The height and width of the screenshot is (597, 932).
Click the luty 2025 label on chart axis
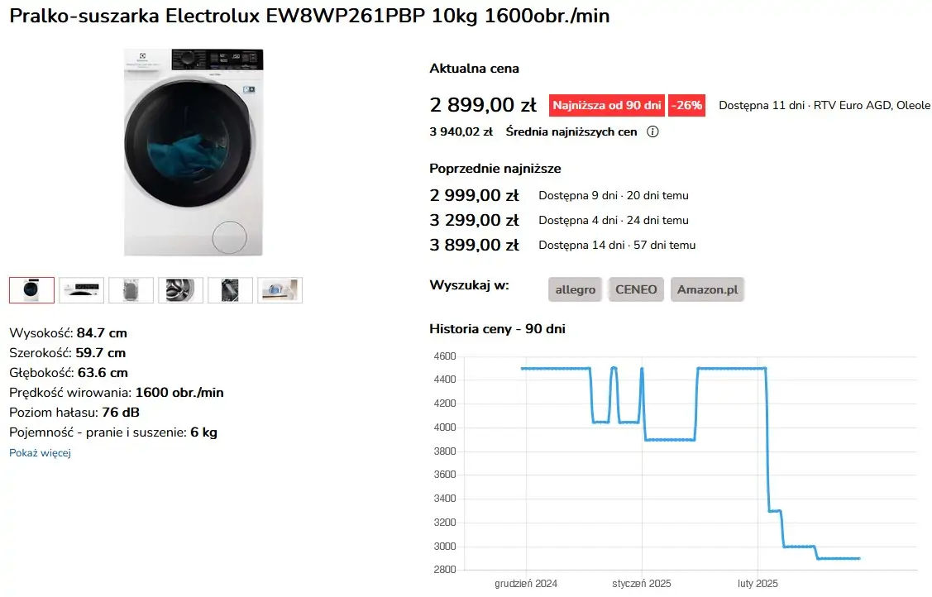[x=758, y=583]
